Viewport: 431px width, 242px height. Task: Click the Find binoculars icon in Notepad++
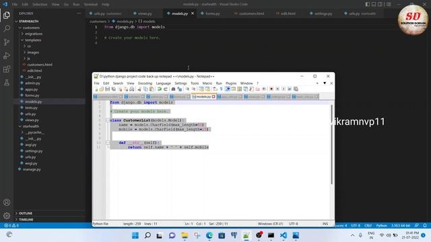[173, 89]
